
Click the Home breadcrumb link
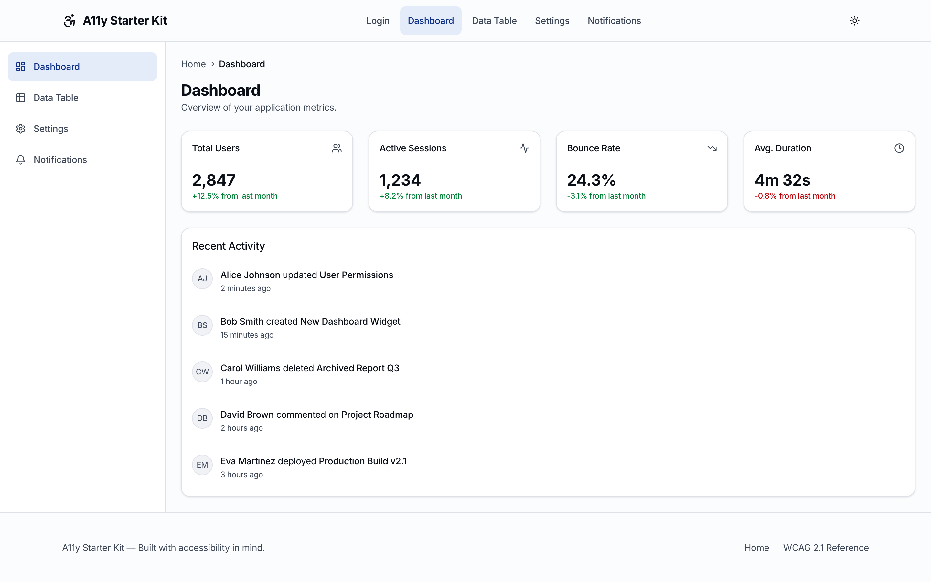[193, 64]
